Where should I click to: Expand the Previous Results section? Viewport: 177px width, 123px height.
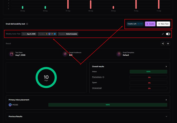coord(88,116)
